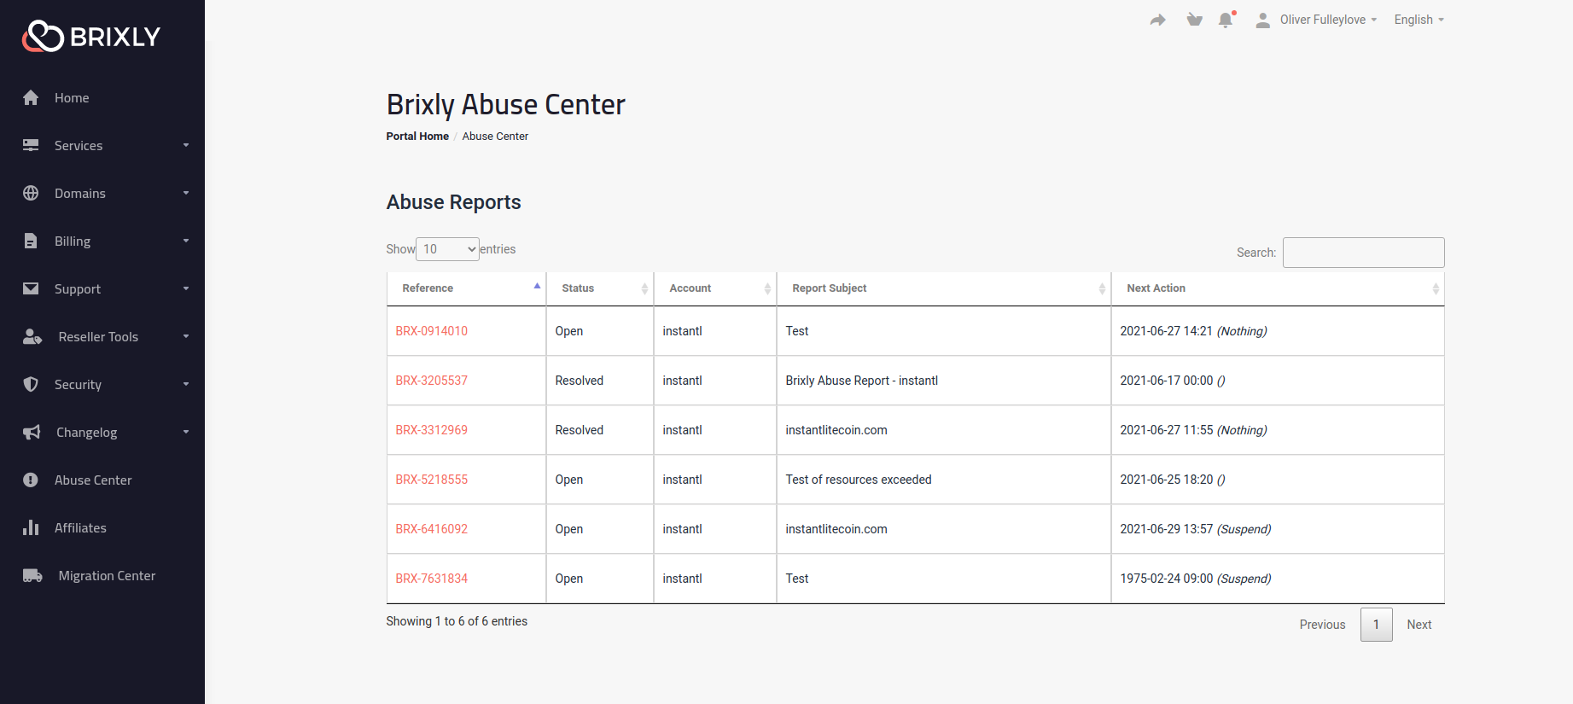Click the Abuse Center exclamation icon
Image resolution: width=1573 pixels, height=704 pixels.
pos(31,480)
